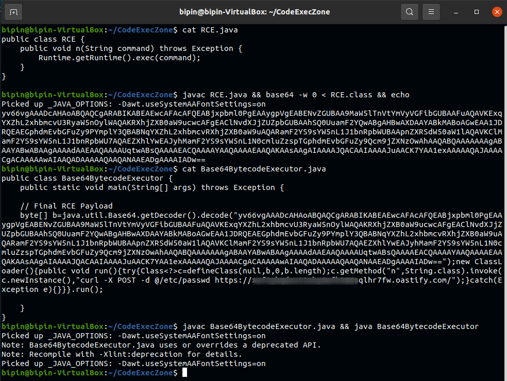The image size is (507, 381).
Task: Click 'public void n(String command)' line
Action: (131, 48)
